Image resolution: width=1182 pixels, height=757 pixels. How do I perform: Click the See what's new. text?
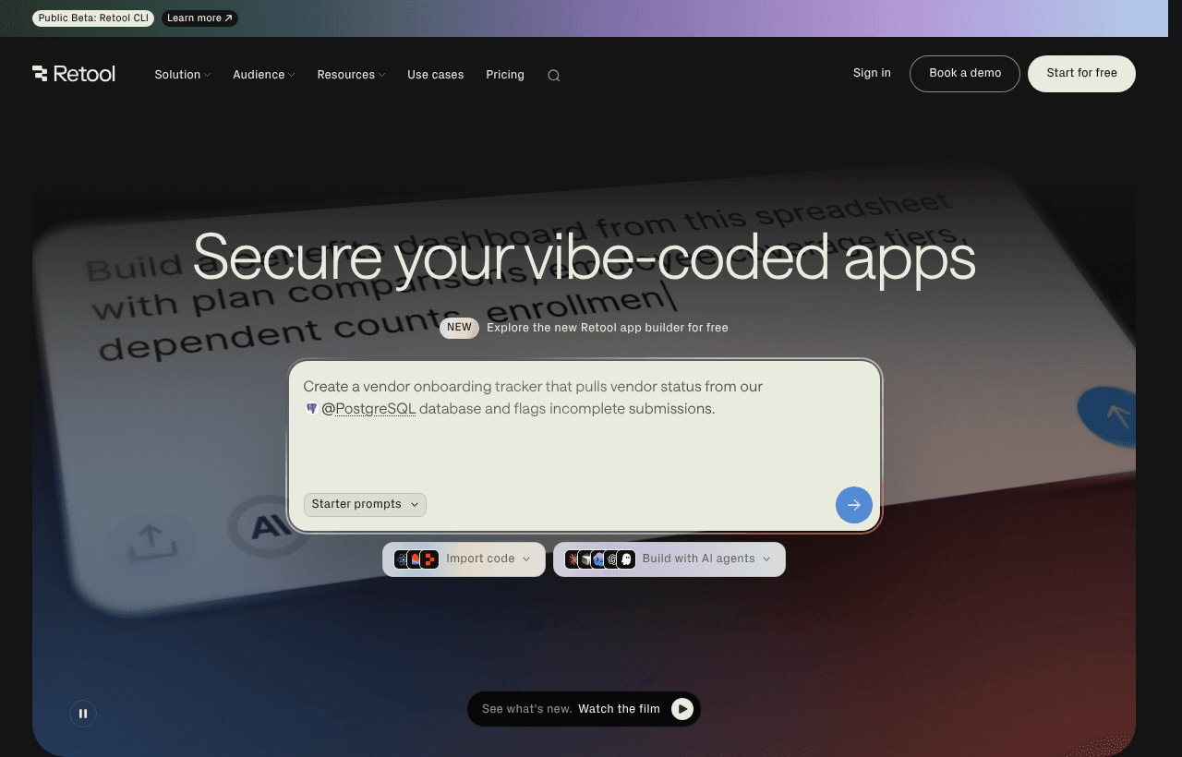(527, 709)
